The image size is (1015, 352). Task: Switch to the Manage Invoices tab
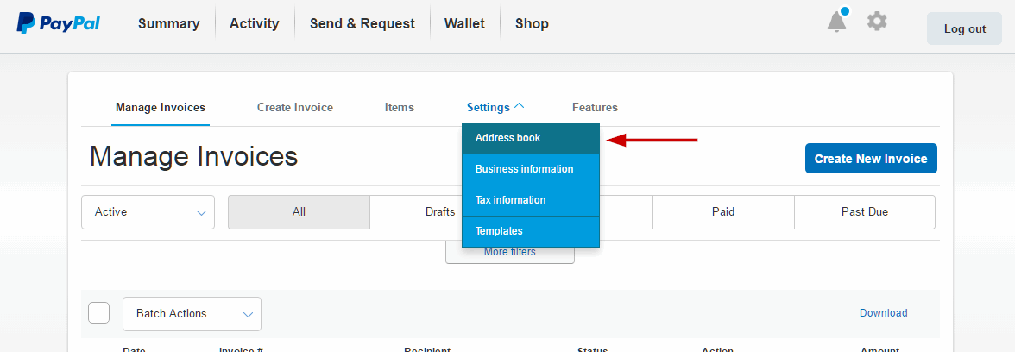[161, 107]
